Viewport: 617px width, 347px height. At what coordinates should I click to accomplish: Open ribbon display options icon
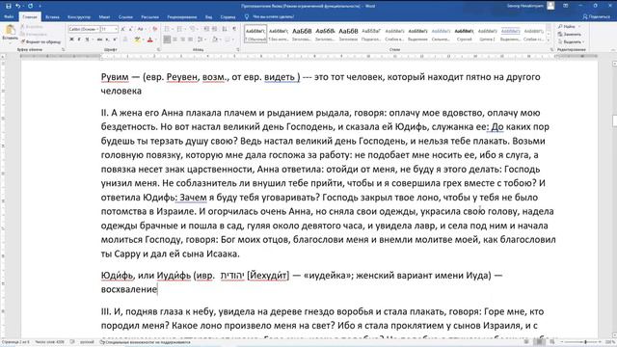pyautogui.click(x=566, y=6)
